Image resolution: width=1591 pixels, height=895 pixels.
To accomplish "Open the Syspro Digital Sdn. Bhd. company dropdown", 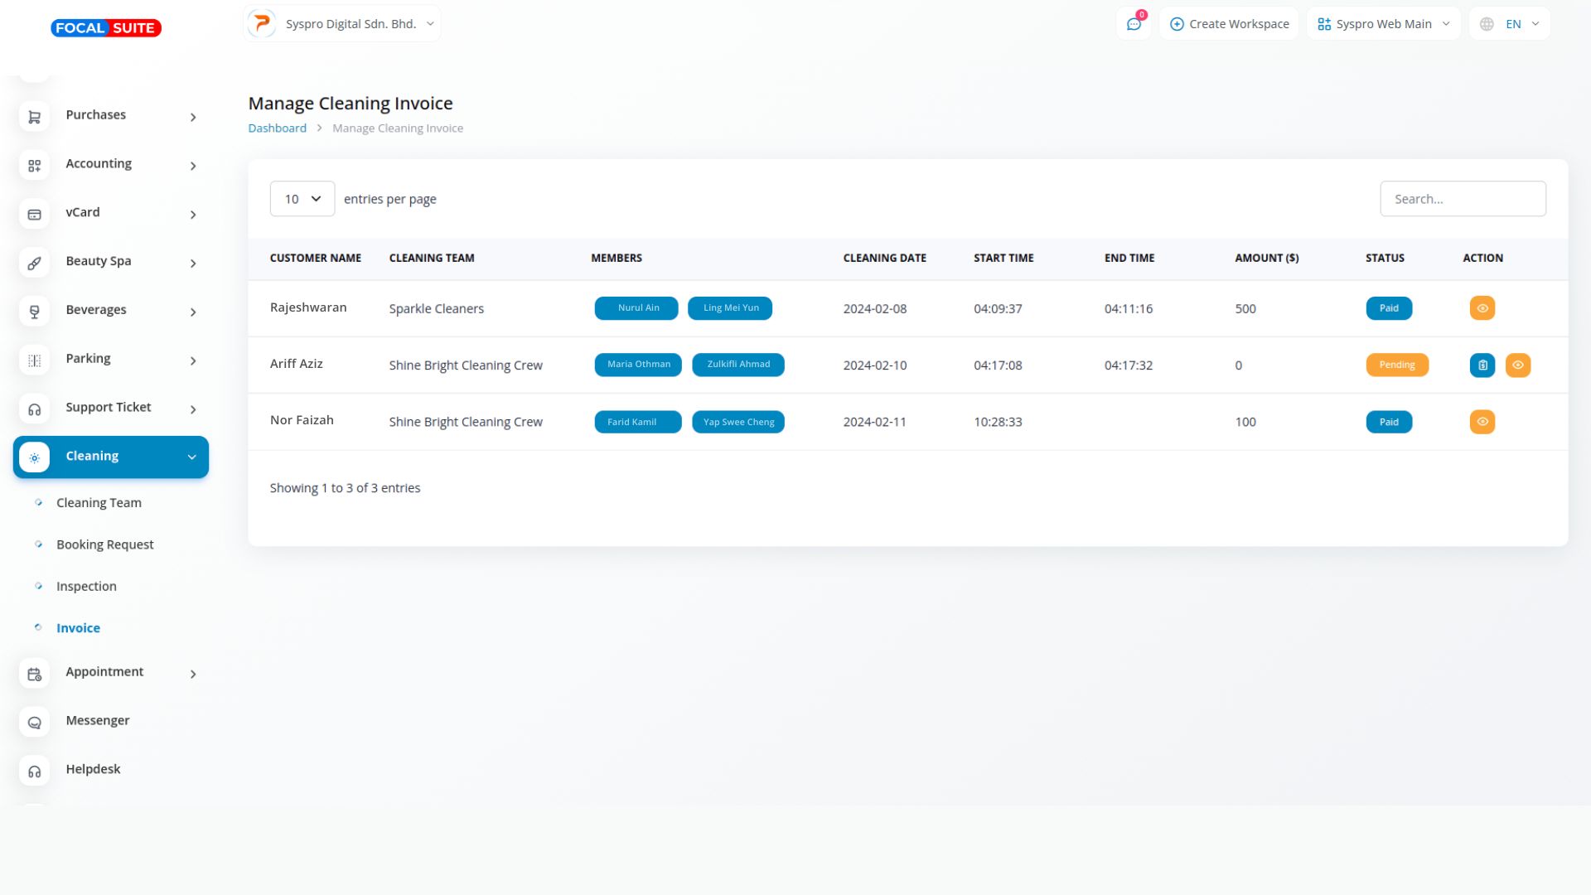I will [342, 24].
